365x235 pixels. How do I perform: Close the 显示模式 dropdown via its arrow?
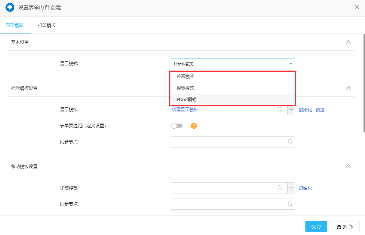[x=290, y=63]
